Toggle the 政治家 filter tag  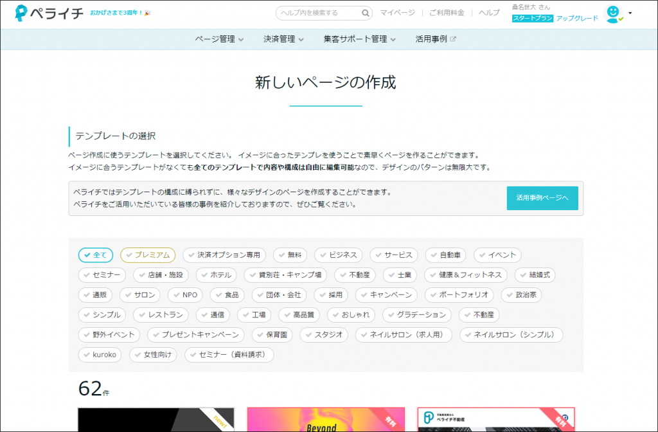(x=522, y=294)
